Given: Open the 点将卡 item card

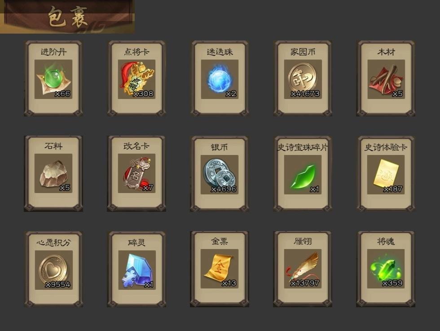Looking at the screenshot, I should click(136, 78).
